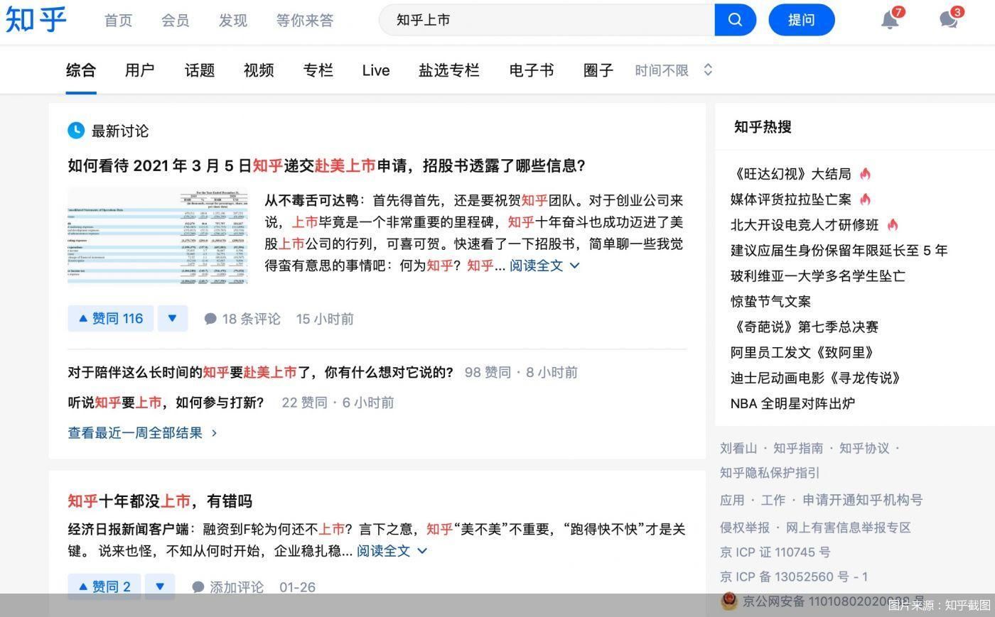The width and height of the screenshot is (995, 617).
Task: Click police badge icon by 京公网安备
Action: [x=728, y=601]
